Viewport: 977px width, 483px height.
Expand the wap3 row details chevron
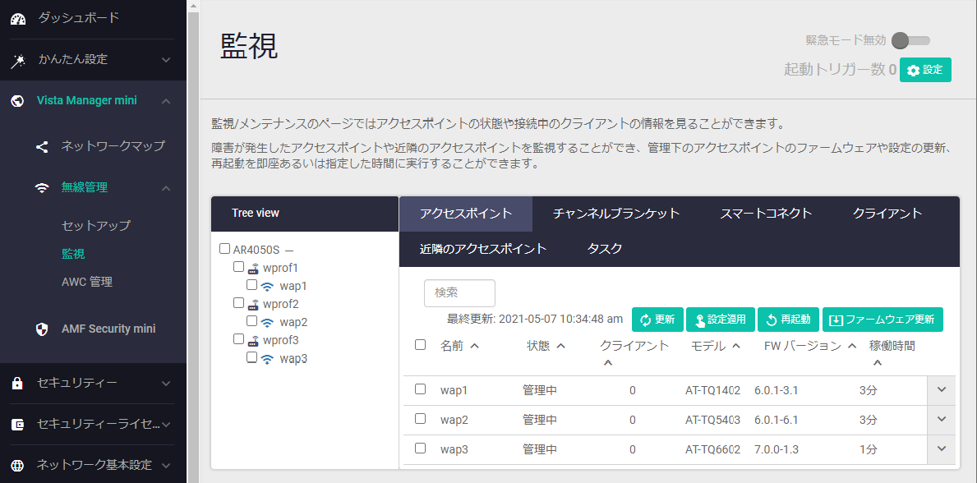pyautogui.click(x=941, y=448)
